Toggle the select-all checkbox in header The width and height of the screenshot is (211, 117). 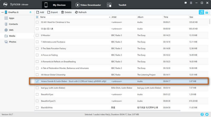(x=37, y=17)
